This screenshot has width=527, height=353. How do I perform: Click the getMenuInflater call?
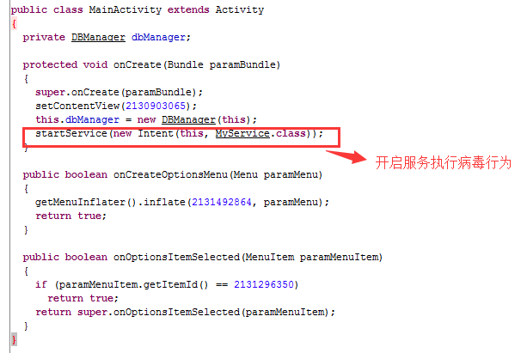coord(80,202)
